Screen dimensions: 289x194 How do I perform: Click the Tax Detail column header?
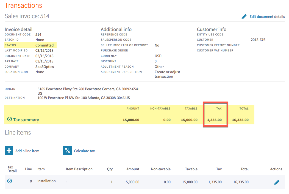coord(12,169)
